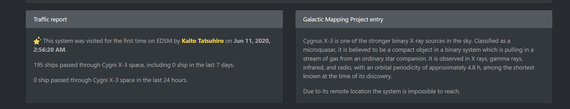This screenshot has width=570, height=109.
Task: Click the Traffic report panel header
Action: (154, 19)
